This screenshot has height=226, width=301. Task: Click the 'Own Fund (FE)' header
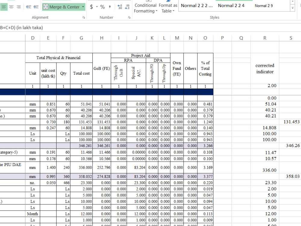[177, 68]
